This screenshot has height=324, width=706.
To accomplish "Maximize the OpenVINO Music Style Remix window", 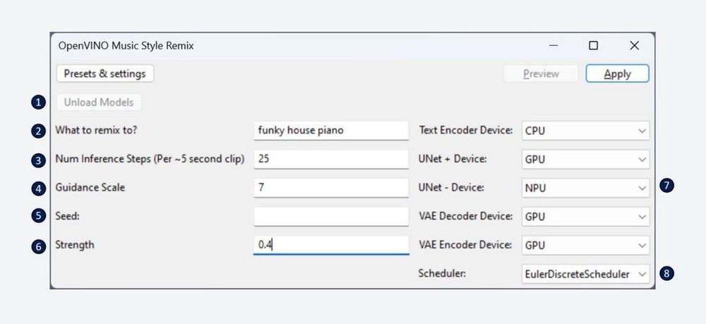I will pos(593,46).
